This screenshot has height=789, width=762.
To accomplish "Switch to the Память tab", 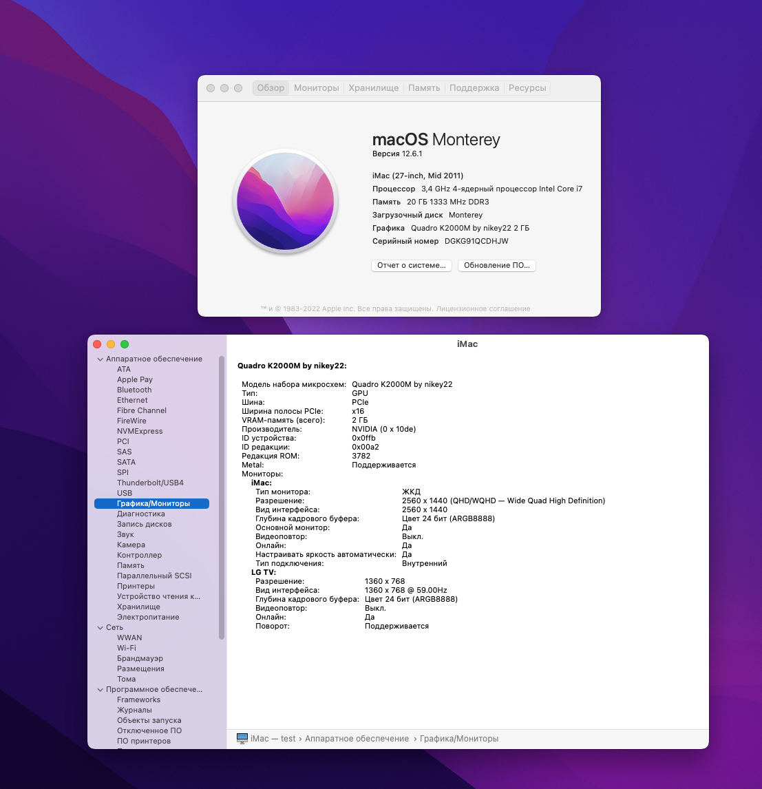I will pyautogui.click(x=424, y=88).
